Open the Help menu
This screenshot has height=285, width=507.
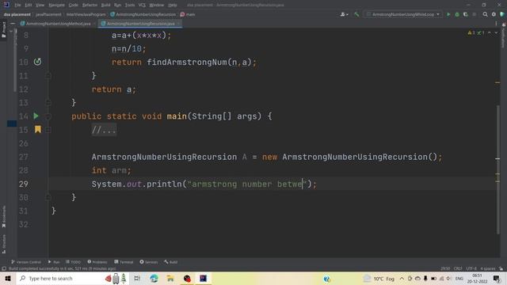(x=173, y=5)
